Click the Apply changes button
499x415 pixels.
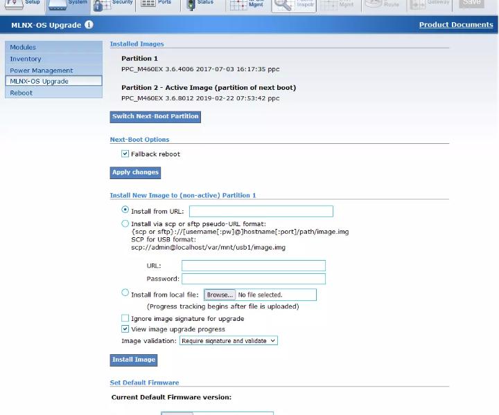click(135, 172)
